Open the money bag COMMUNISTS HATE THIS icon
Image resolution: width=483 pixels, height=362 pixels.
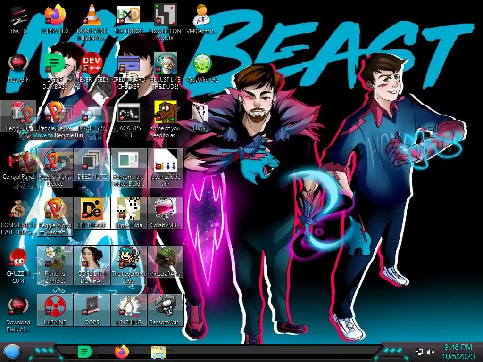pyautogui.click(x=18, y=217)
